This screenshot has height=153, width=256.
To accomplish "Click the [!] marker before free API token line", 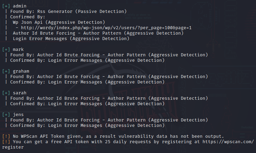I will point(6,142).
